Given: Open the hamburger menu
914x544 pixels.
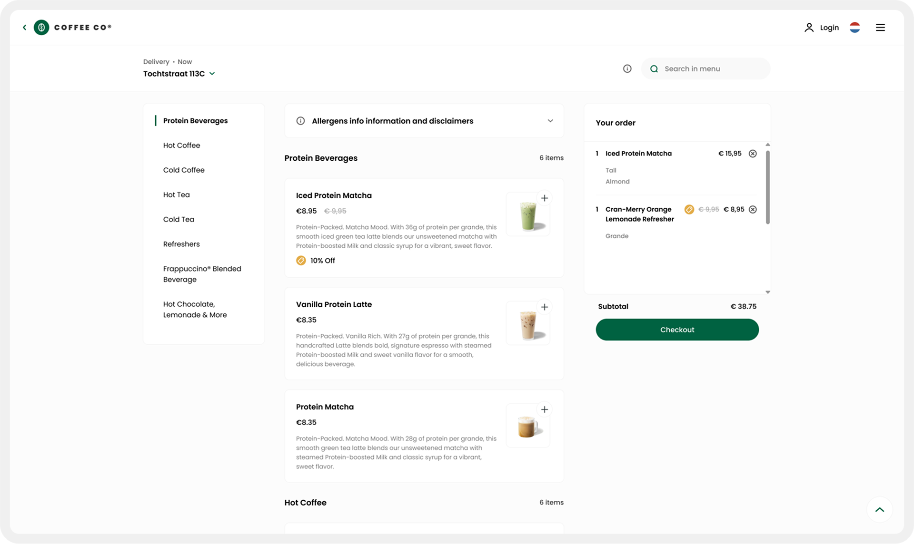Looking at the screenshot, I should coord(880,27).
